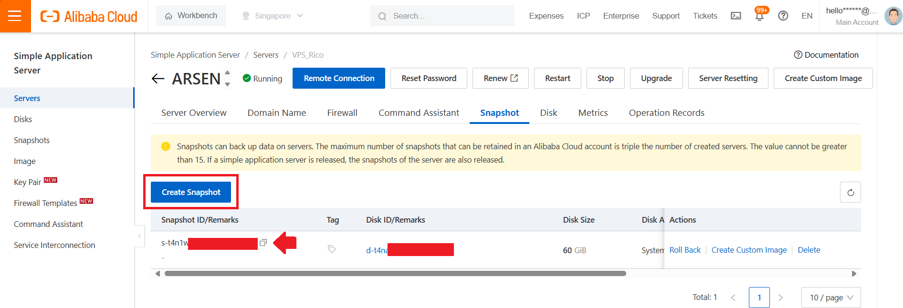Switch to next server using up arrow
Image resolution: width=903 pixels, height=308 pixels.
pos(228,73)
